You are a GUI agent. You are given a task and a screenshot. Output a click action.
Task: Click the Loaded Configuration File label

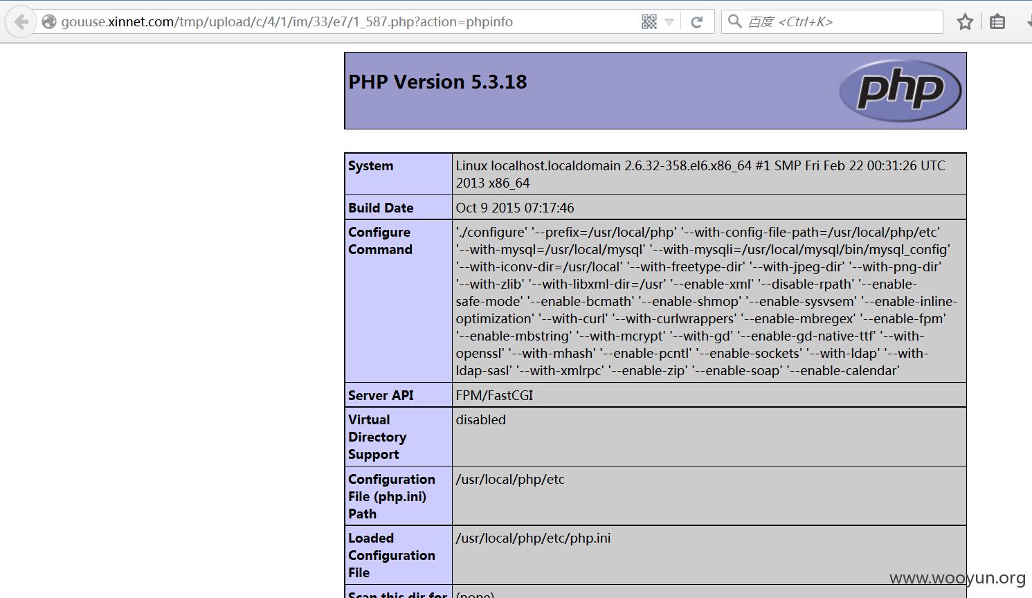[x=392, y=555]
